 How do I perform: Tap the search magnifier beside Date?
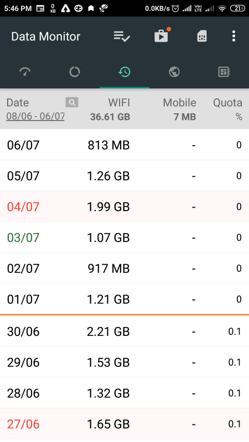72,102
